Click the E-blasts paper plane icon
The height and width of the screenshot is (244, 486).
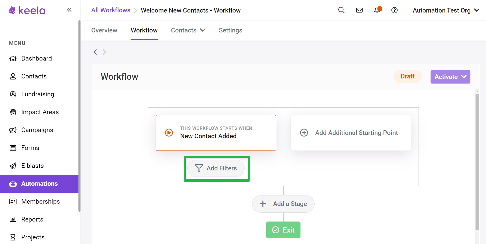pos(13,166)
